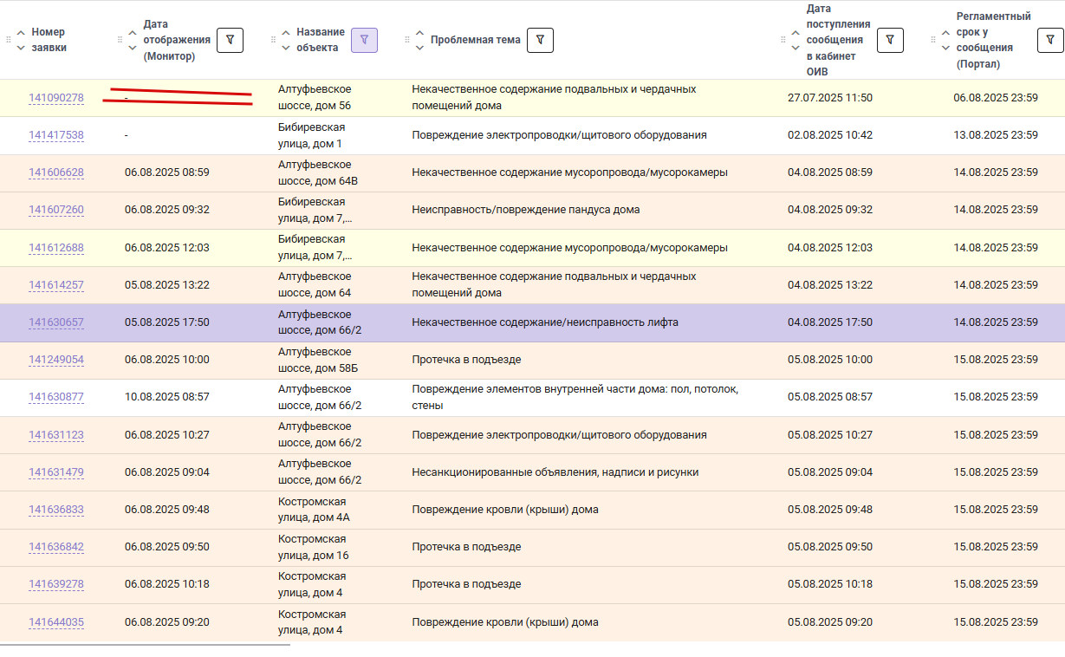The image size is (1065, 657).
Task: Open request link 141636842
Action: (x=56, y=547)
